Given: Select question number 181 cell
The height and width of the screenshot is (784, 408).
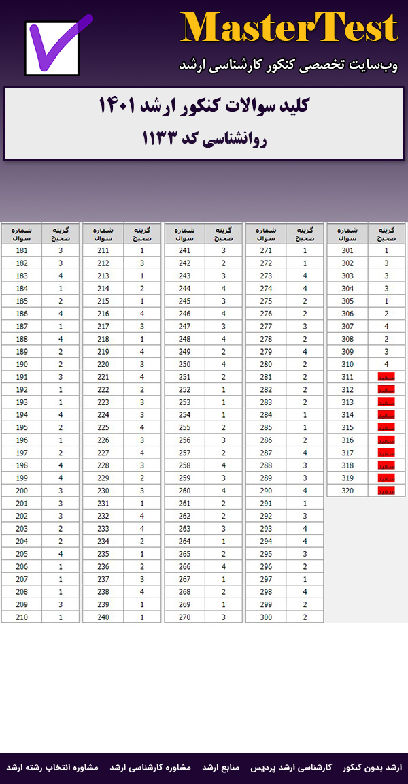Looking at the screenshot, I should tap(22, 250).
